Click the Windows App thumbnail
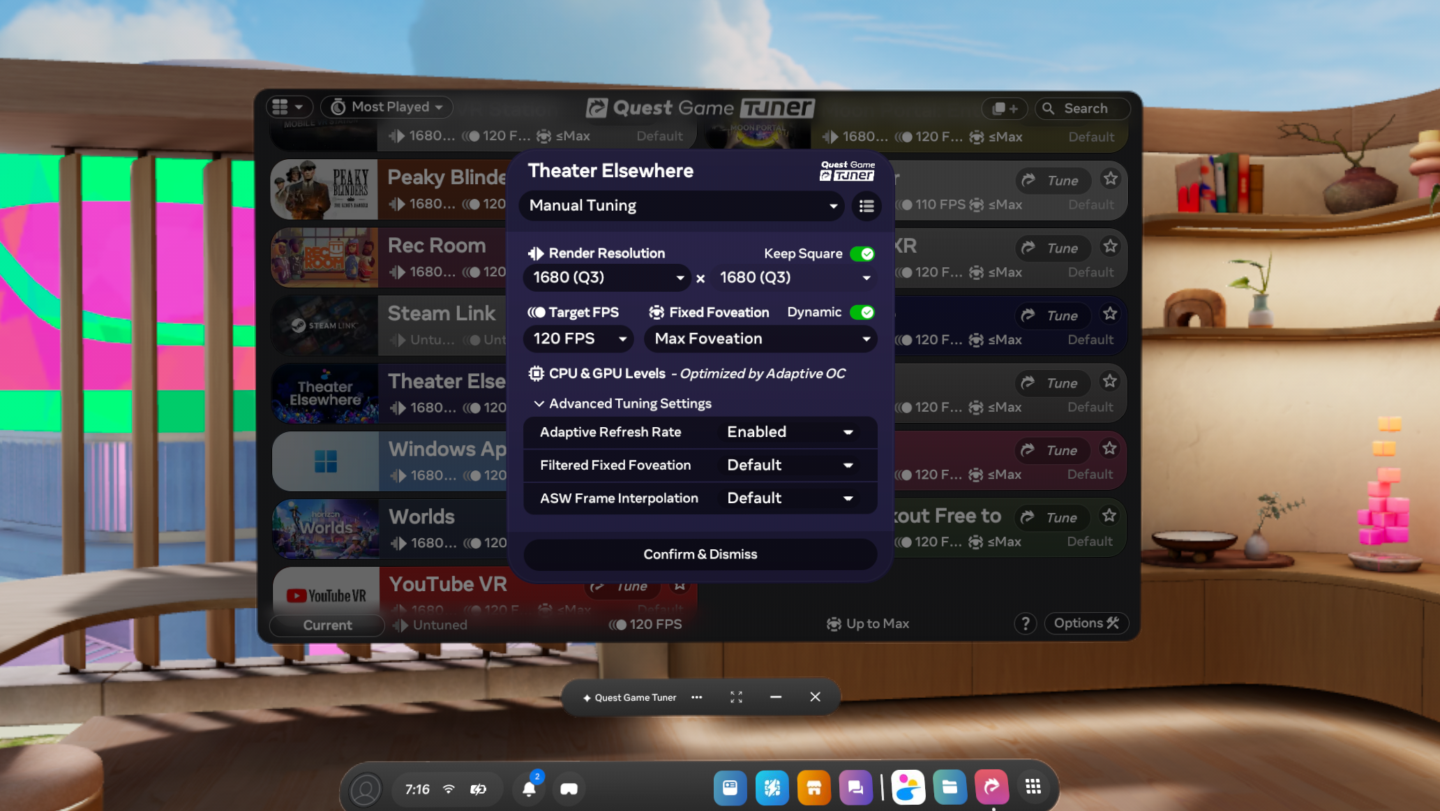The height and width of the screenshot is (811, 1440). click(x=325, y=461)
